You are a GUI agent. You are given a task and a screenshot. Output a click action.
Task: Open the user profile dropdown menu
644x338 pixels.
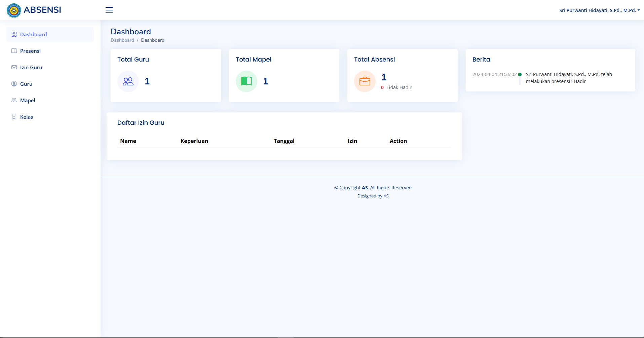coord(599,10)
